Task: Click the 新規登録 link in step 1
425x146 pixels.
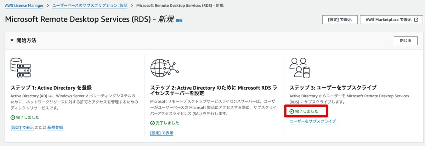Action: [x=55, y=127]
